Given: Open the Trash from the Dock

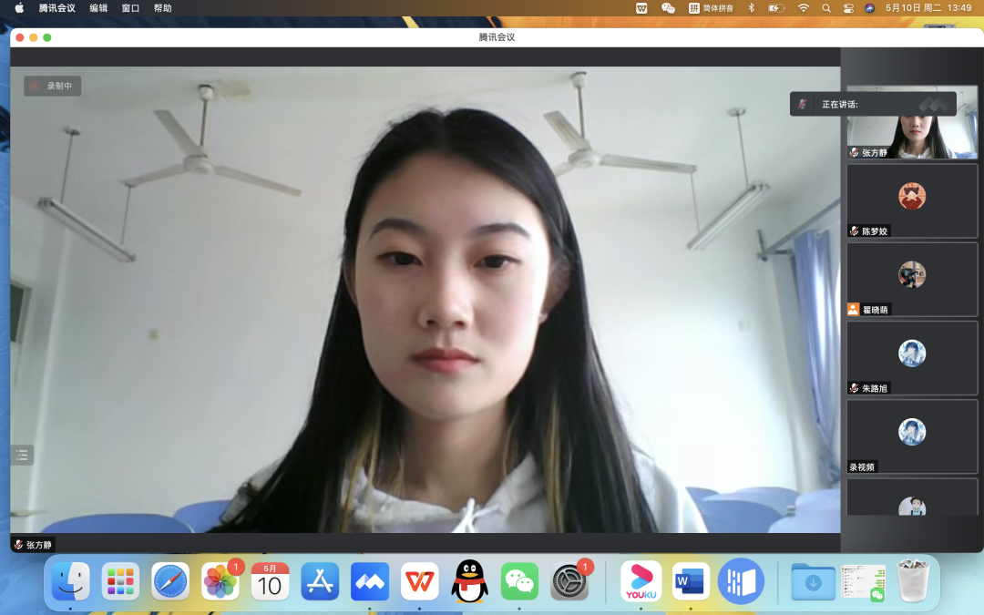Looking at the screenshot, I should [x=913, y=581].
